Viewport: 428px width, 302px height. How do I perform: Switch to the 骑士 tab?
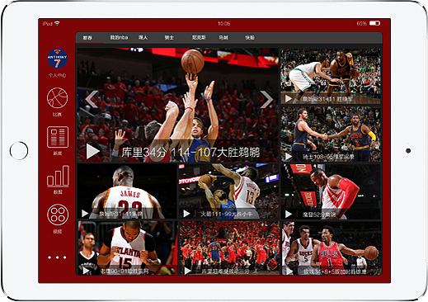[x=169, y=37]
